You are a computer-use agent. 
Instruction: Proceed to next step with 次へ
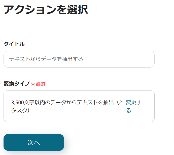34,142
